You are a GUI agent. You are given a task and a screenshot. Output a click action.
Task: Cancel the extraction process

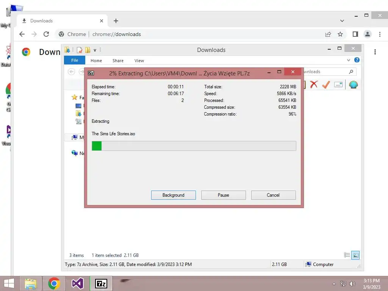(273, 195)
